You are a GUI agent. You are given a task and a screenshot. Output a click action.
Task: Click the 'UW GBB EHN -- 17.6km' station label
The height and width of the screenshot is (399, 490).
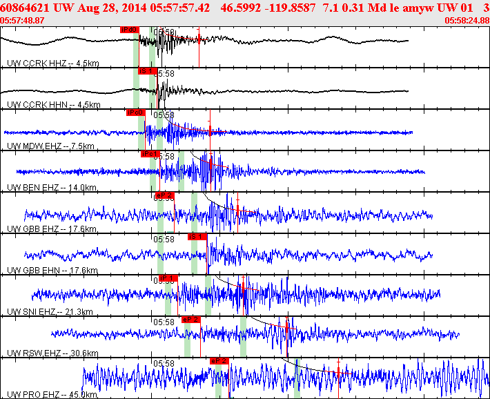click(52, 270)
